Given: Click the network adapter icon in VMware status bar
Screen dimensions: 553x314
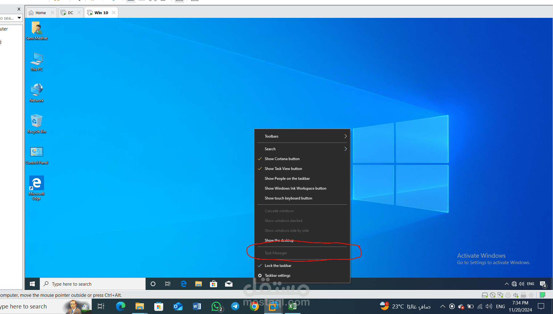Looking at the screenshot, I should 500,295.
